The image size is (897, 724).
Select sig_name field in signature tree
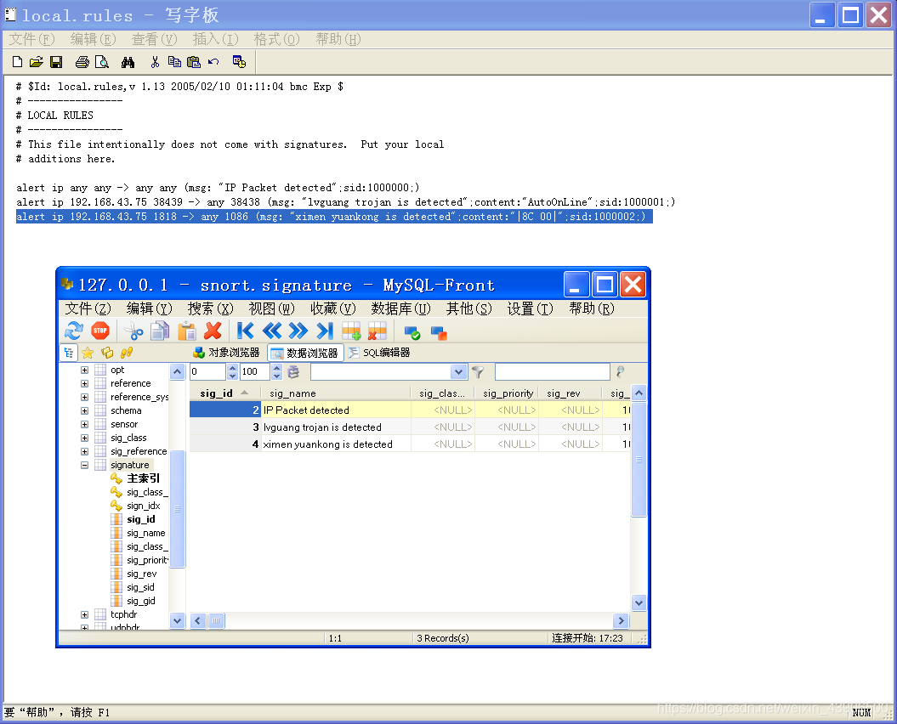[x=146, y=533]
